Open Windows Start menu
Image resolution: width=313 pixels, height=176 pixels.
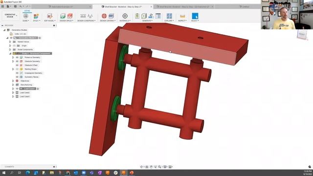[3, 173]
